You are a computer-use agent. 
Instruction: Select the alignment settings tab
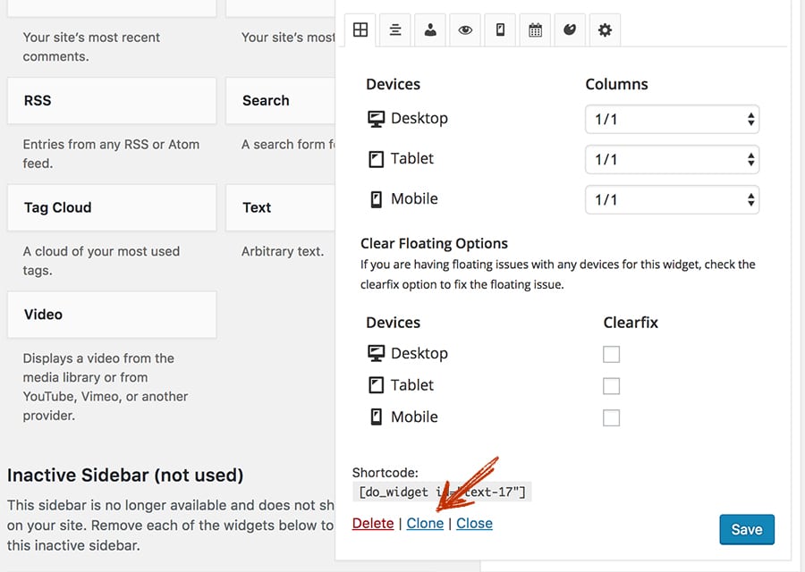(394, 29)
